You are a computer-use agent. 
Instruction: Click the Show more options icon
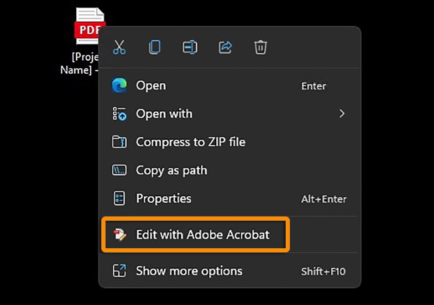tap(119, 271)
